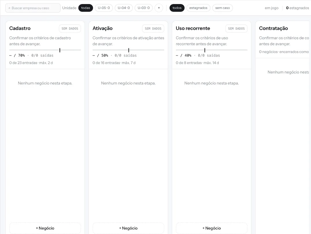This screenshot has width=311, height=234.
Task: Filter by unit U-03
Action: (143, 8)
